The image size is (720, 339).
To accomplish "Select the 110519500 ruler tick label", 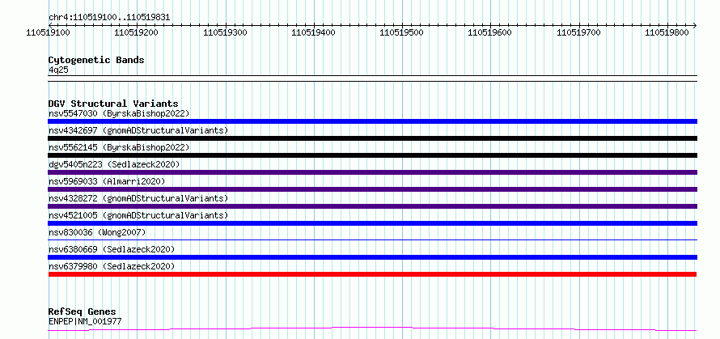I will pyautogui.click(x=402, y=32).
